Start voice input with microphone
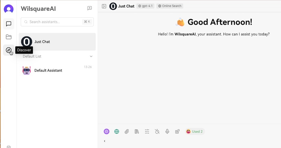This screenshot has width=281, height=148. (x=167, y=131)
